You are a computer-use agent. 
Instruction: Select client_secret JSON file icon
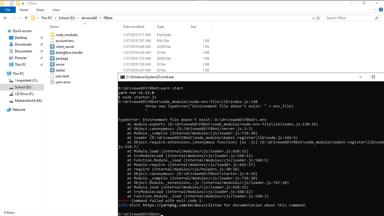click(x=52, y=47)
